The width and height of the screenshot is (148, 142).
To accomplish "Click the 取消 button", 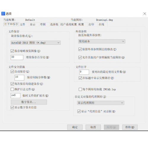I will click(x=93, y=127).
